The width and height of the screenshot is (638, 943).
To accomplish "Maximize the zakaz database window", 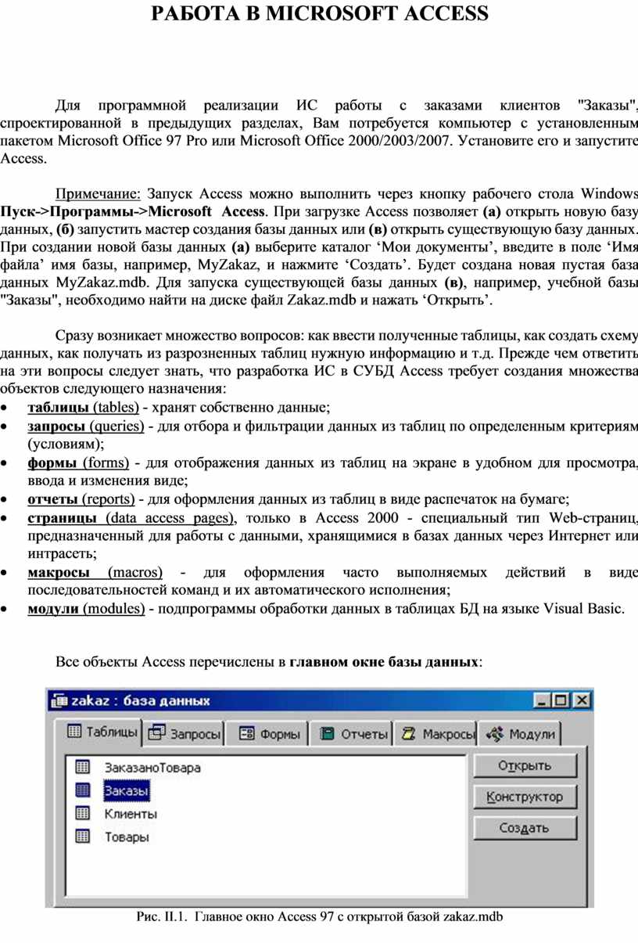I will [x=561, y=701].
